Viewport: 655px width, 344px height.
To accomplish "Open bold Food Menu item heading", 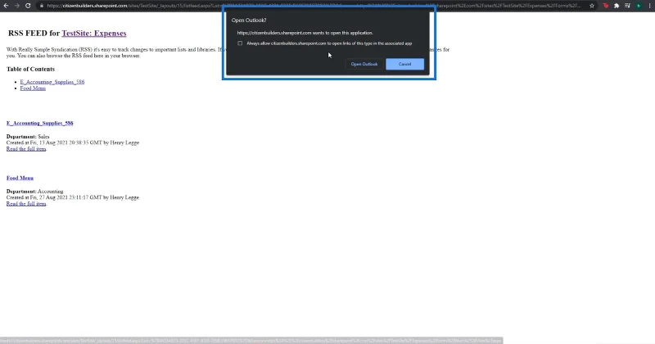I will [20, 178].
